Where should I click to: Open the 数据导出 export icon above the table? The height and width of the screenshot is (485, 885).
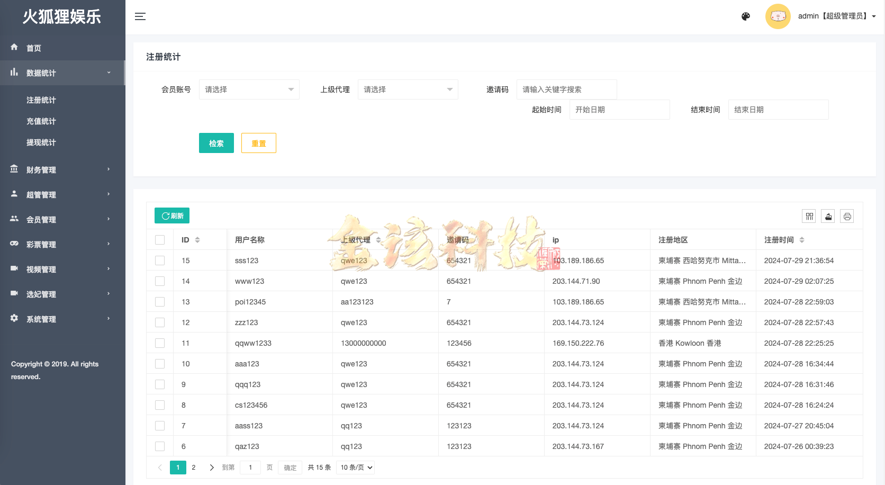pyautogui.click(x=827, y=216)
